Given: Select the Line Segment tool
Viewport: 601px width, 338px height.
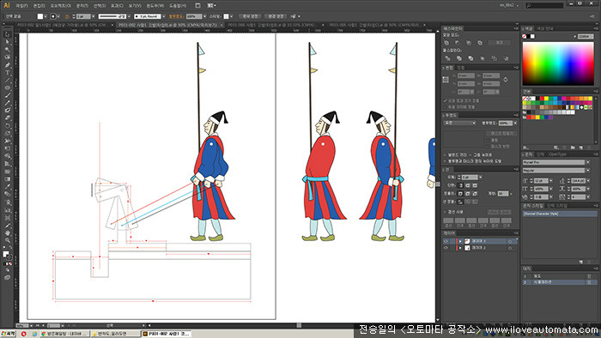Looking at the screenshot, I should click(x=7, y=81).
